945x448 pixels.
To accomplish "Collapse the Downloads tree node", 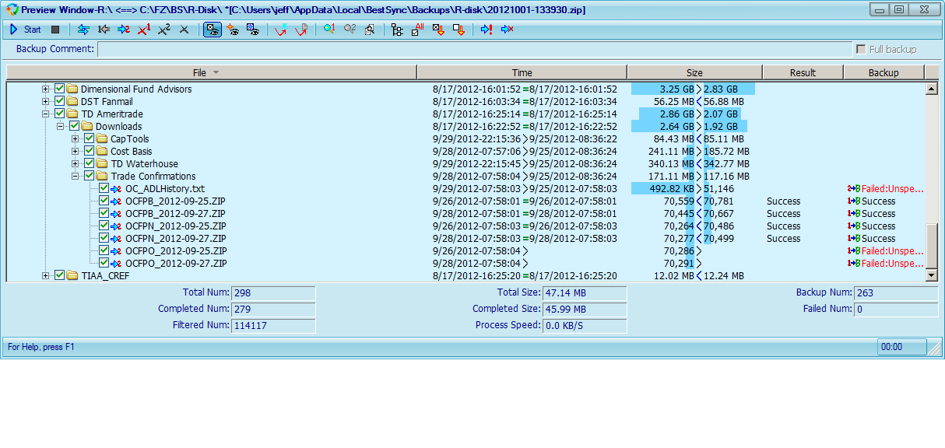I will [61, 127].
